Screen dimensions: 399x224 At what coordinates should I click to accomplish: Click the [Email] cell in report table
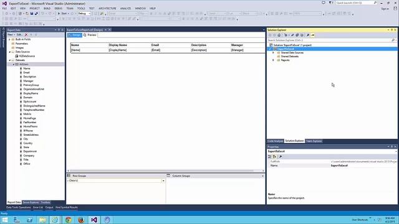tap(170, 50)
